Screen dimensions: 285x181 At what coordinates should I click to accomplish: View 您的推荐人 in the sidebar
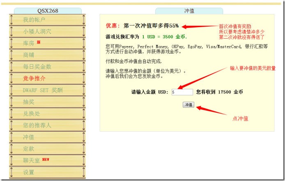37,125
